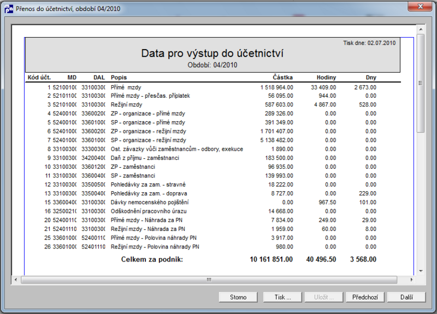Click the 'Částka' column header
Viewport: 437px width, 314px height.
click(282, 78)
